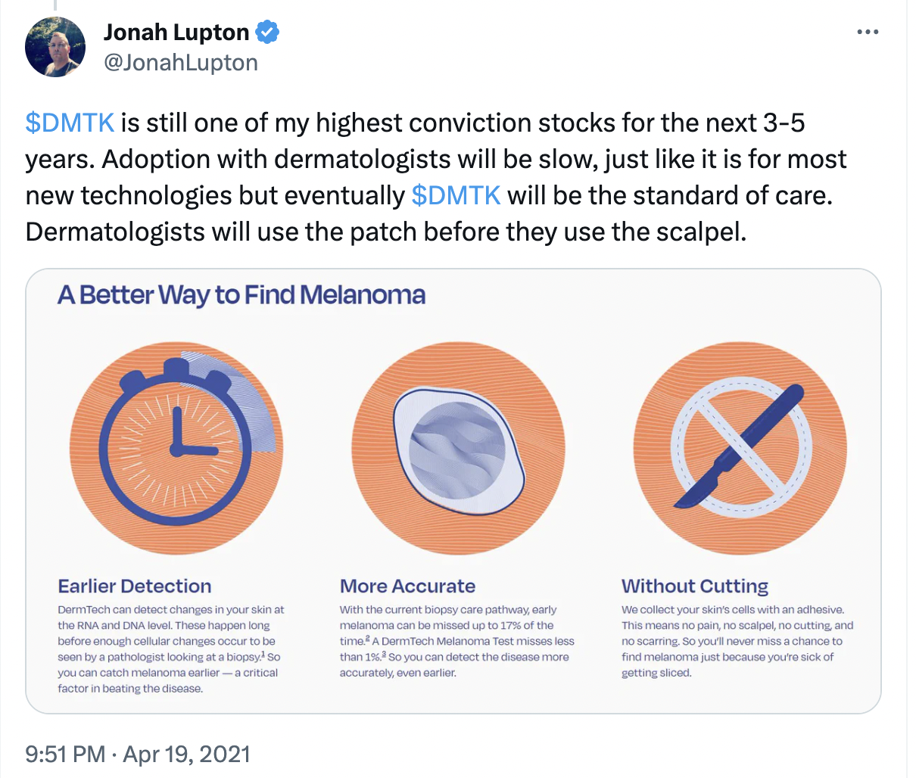Open the 9:51 PM · Apr 19, 2021 timestamp
The image size is (916, 778).
click(x=137, y=754)
